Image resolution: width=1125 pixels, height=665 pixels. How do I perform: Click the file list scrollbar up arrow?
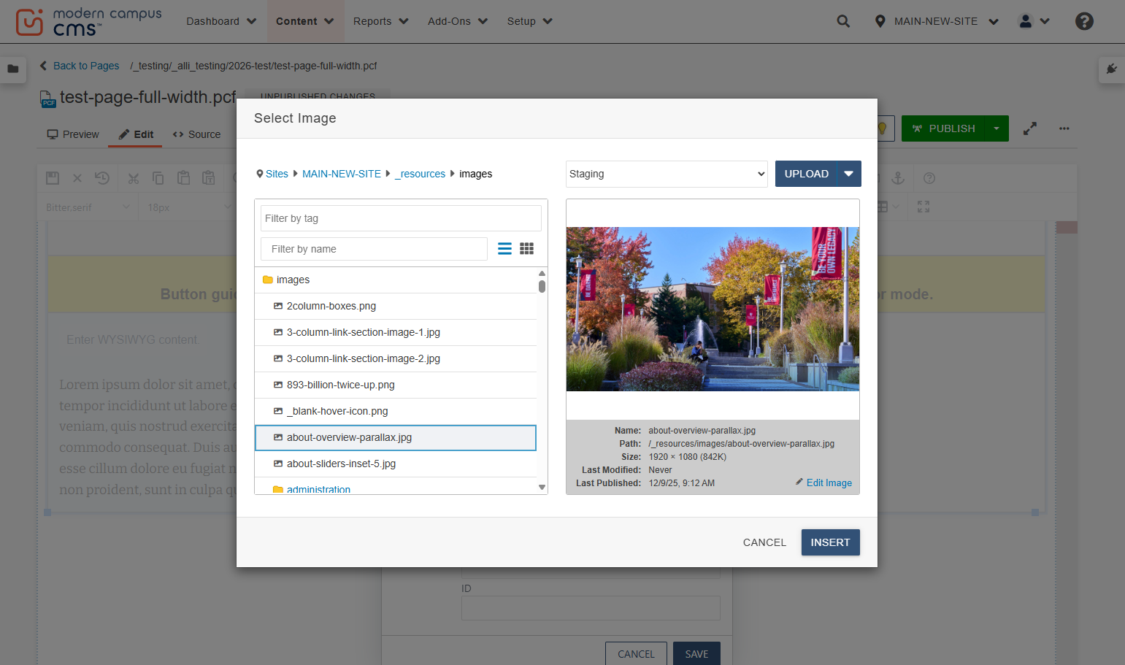[x=542, y=274]
